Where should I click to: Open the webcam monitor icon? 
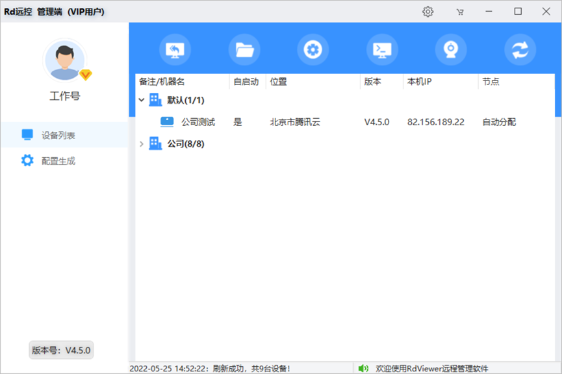pyautogui.click(x=451, y=49)
